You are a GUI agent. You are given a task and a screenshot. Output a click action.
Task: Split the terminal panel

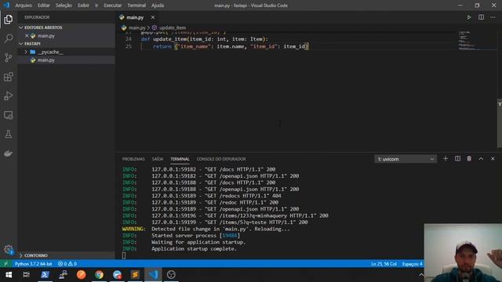(457, 159)
